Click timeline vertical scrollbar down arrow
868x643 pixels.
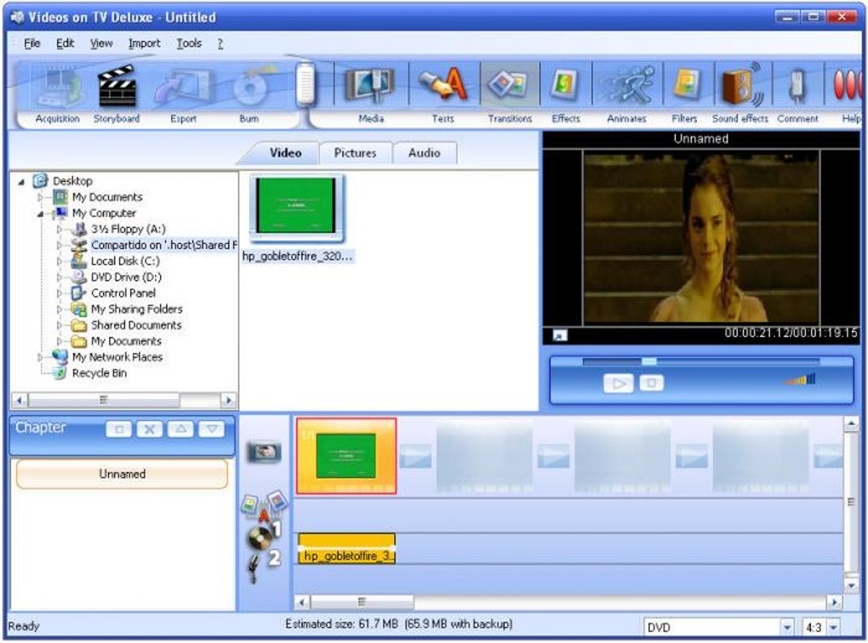(x=851, y=585)
